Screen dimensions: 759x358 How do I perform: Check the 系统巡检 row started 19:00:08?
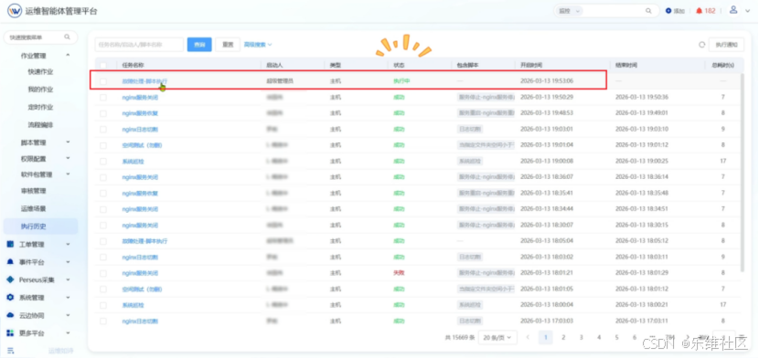(x=103, y=162)
